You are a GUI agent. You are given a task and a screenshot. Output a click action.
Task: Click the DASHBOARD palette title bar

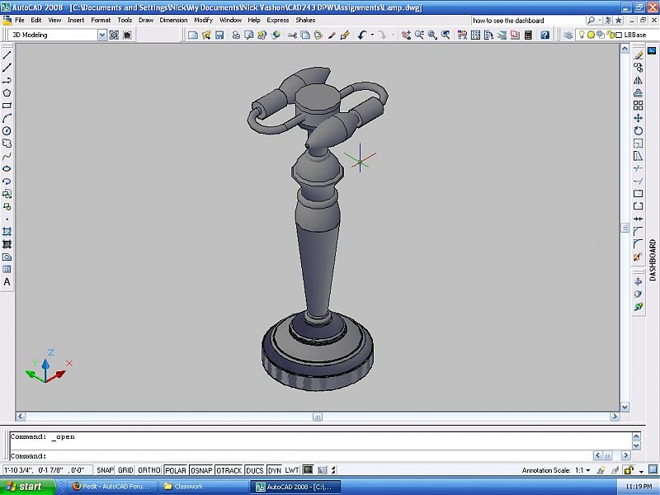click(x=653, y=259)
